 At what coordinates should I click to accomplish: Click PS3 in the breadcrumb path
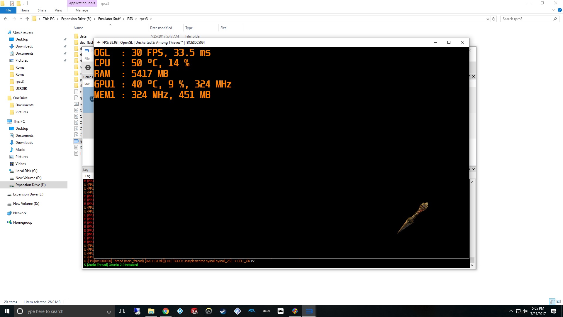point(130,19)
